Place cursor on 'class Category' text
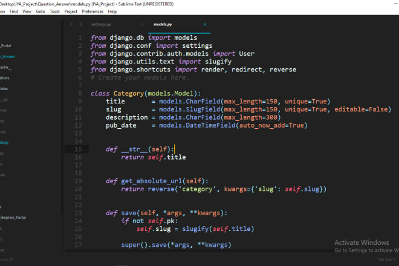The height and width of the screenshot is (266, 399). [117, 94]
